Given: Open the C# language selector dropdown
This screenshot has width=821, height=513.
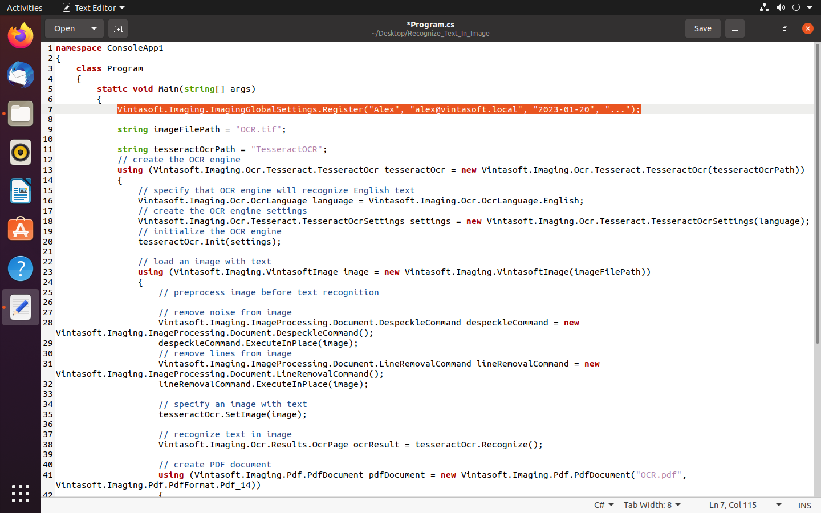Looking at the screenshot, I should pyautogui.click(x=603, y=505).
